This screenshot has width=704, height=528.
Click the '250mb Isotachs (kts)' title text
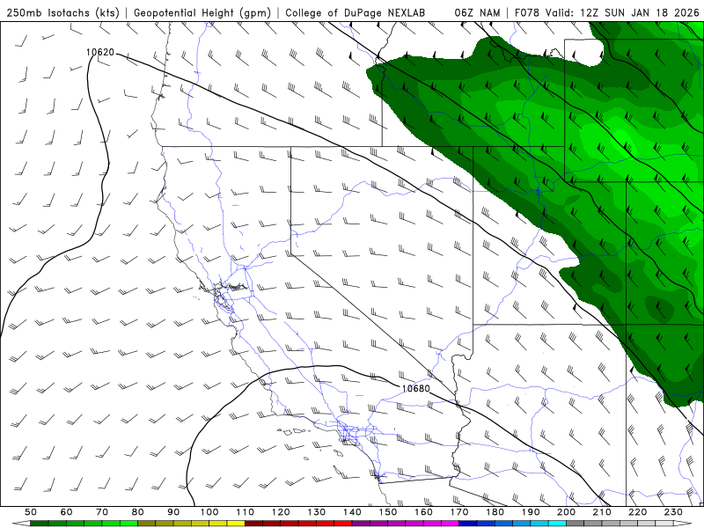pyautogui.click(x=63, y=12)
